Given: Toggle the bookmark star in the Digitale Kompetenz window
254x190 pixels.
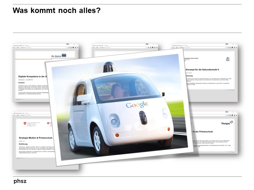Looking at the screenshot, I should coord(67,47).
